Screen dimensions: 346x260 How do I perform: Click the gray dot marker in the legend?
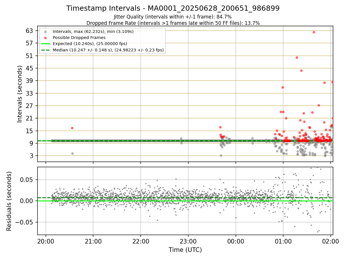(45, 31)
